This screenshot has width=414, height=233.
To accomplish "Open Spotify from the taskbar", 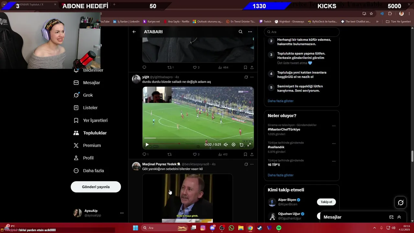I will point(279,228).
